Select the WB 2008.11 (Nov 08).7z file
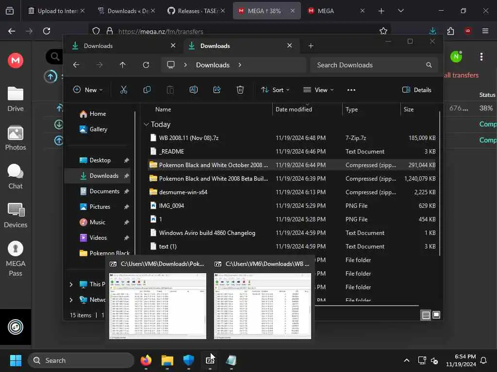 pos(292,138)
